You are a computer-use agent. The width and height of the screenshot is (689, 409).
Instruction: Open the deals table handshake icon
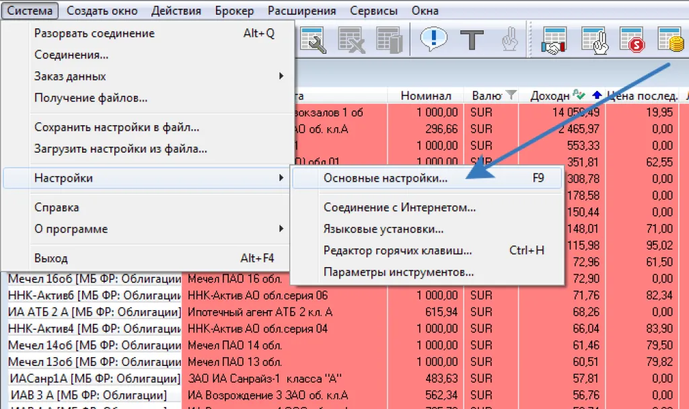[x=555, y=40]
